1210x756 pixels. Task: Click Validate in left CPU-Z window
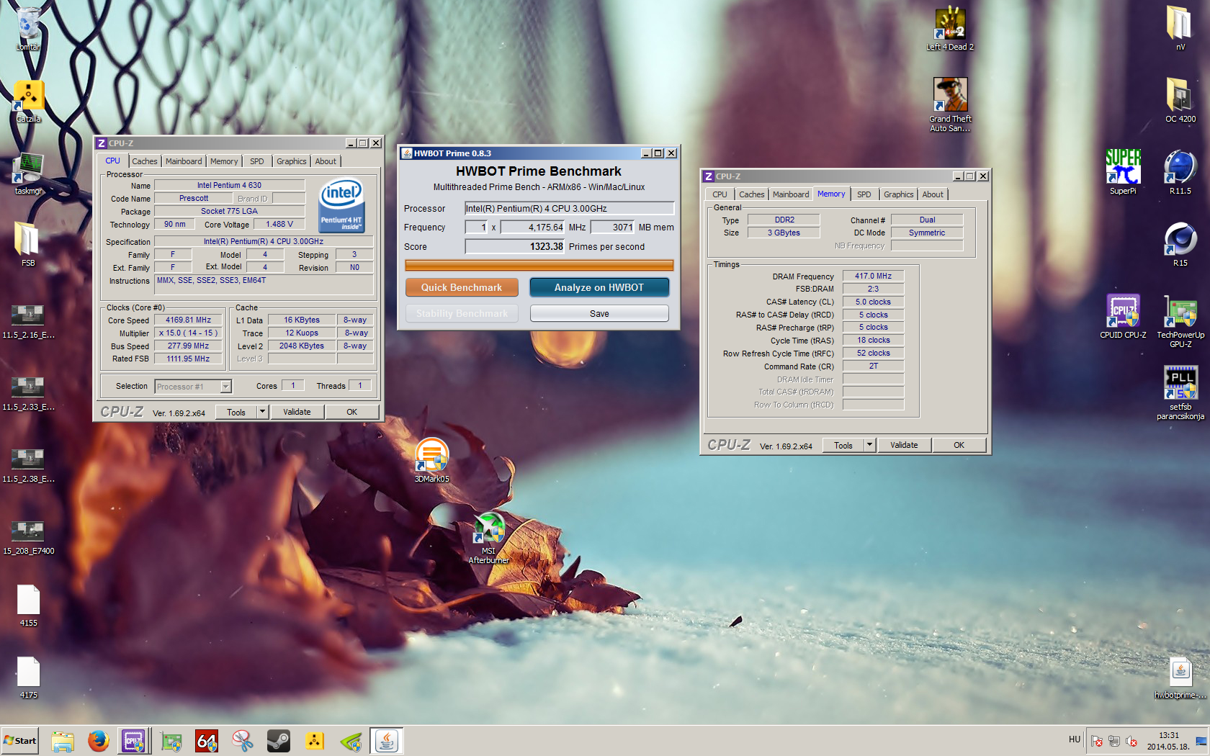pyautogui.click(x=297, y=412)
